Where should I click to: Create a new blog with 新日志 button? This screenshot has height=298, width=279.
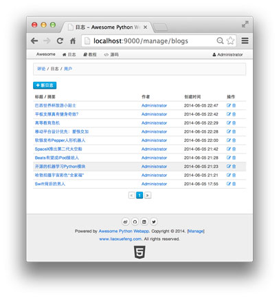pos(45,85)
